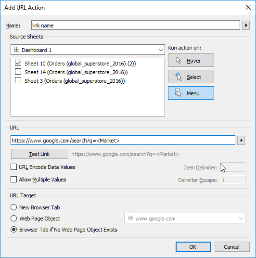The width and height of the screenshot is (256, 258).
Task: Open the Name field insert arrow
Action: click(246, 26)
